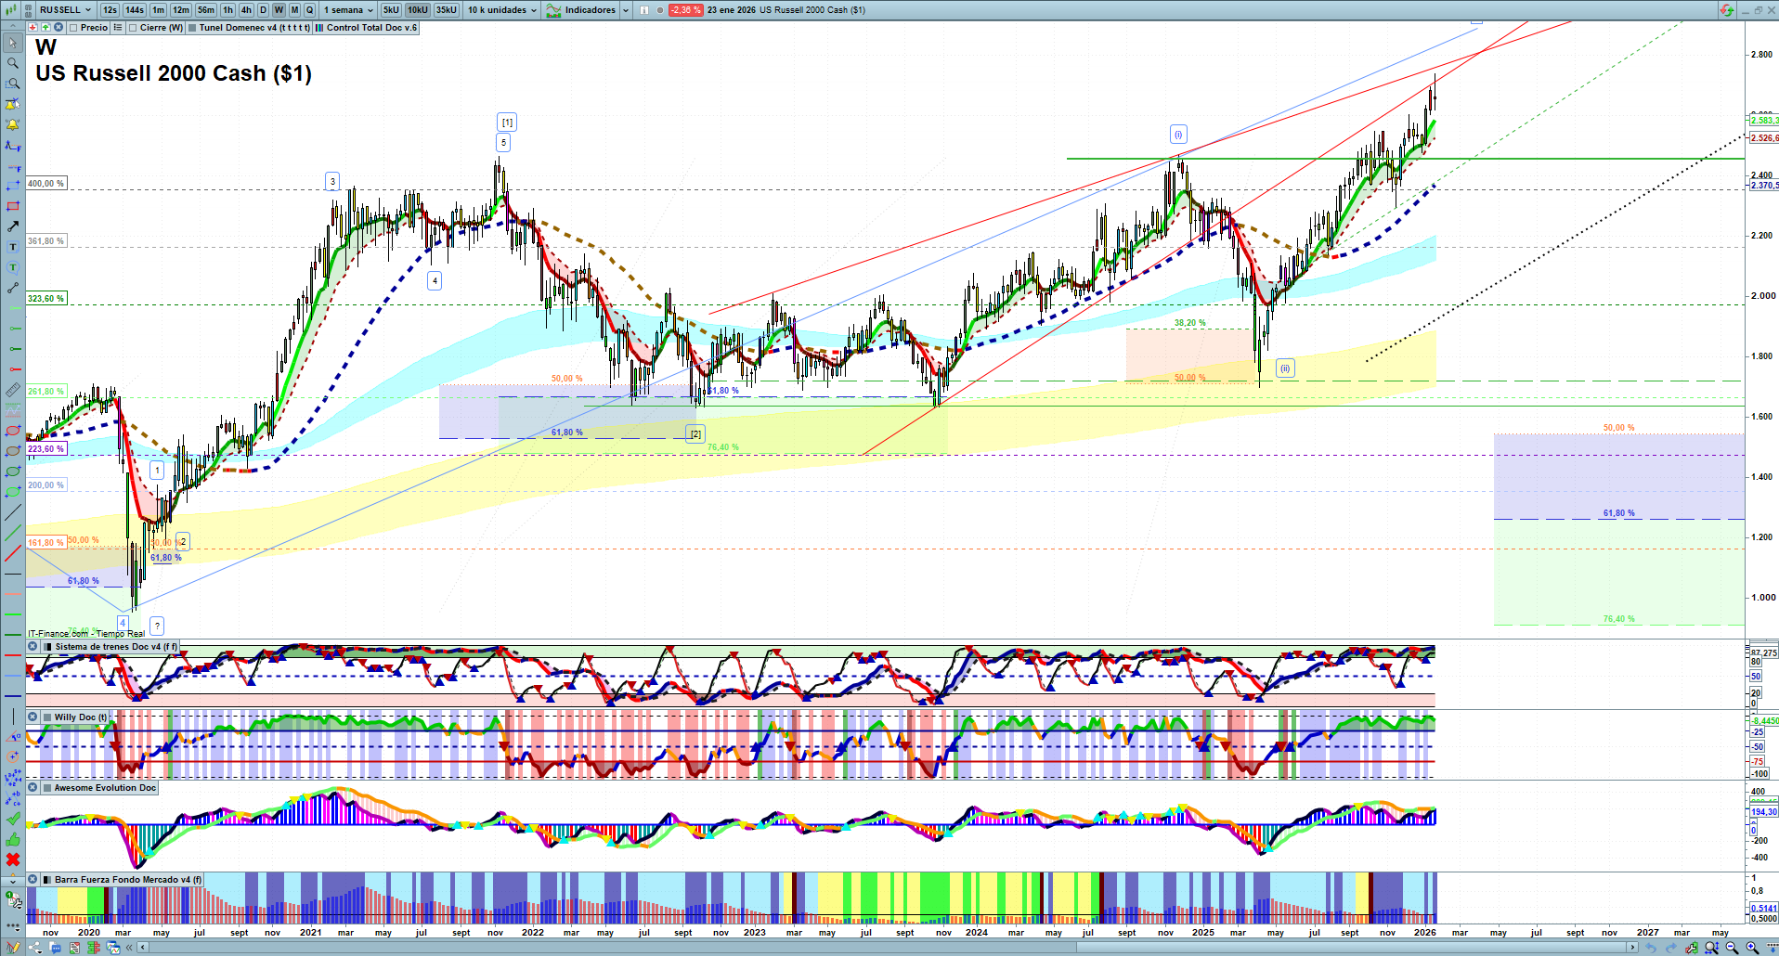Pick the black arrow drawing tool

[x=13, y=226]
